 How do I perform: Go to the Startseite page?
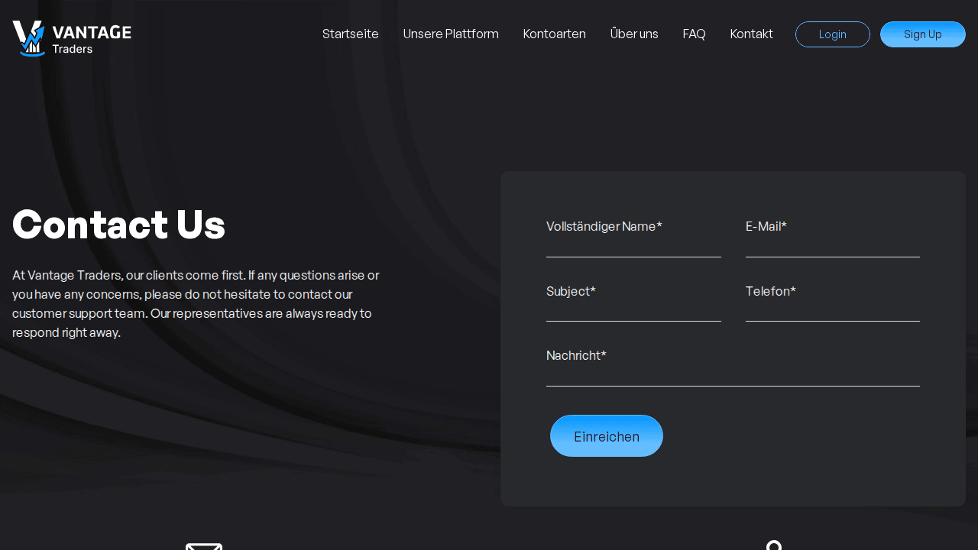(351, 34)
